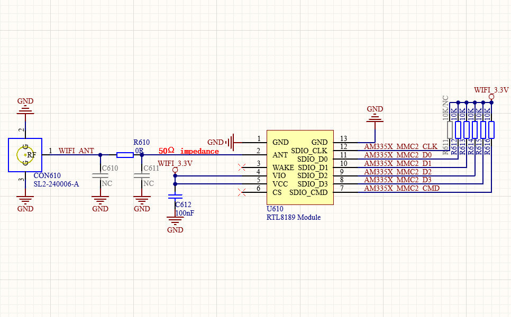Click the no-connect marker on WAKE pin 3
Viewport: 511px width, 317px height.
[x=242, y=167]
